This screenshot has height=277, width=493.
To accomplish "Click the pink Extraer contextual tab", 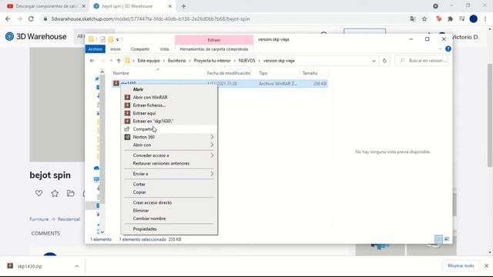I will pos(214,40).
